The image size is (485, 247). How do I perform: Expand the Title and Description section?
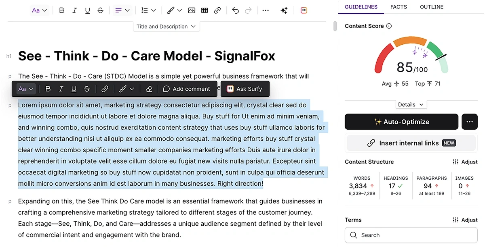[166, 27]
